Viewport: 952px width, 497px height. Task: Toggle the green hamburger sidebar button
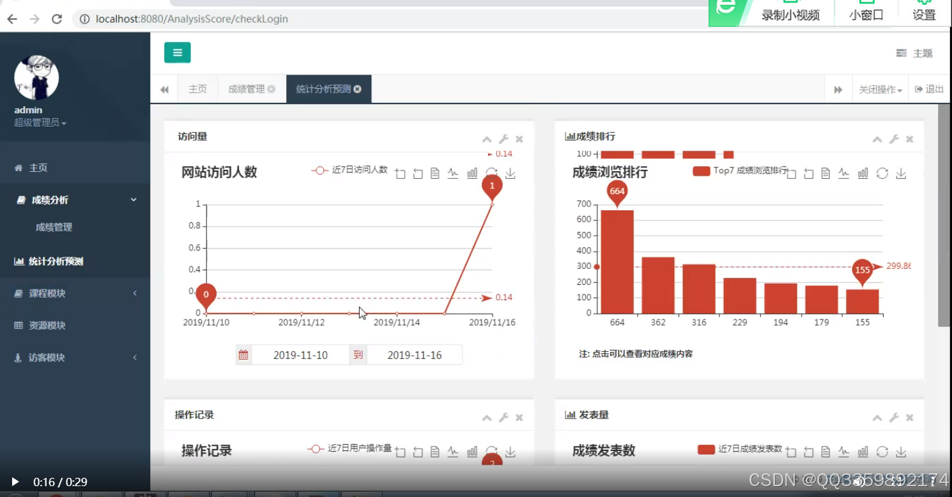point(177,52)
